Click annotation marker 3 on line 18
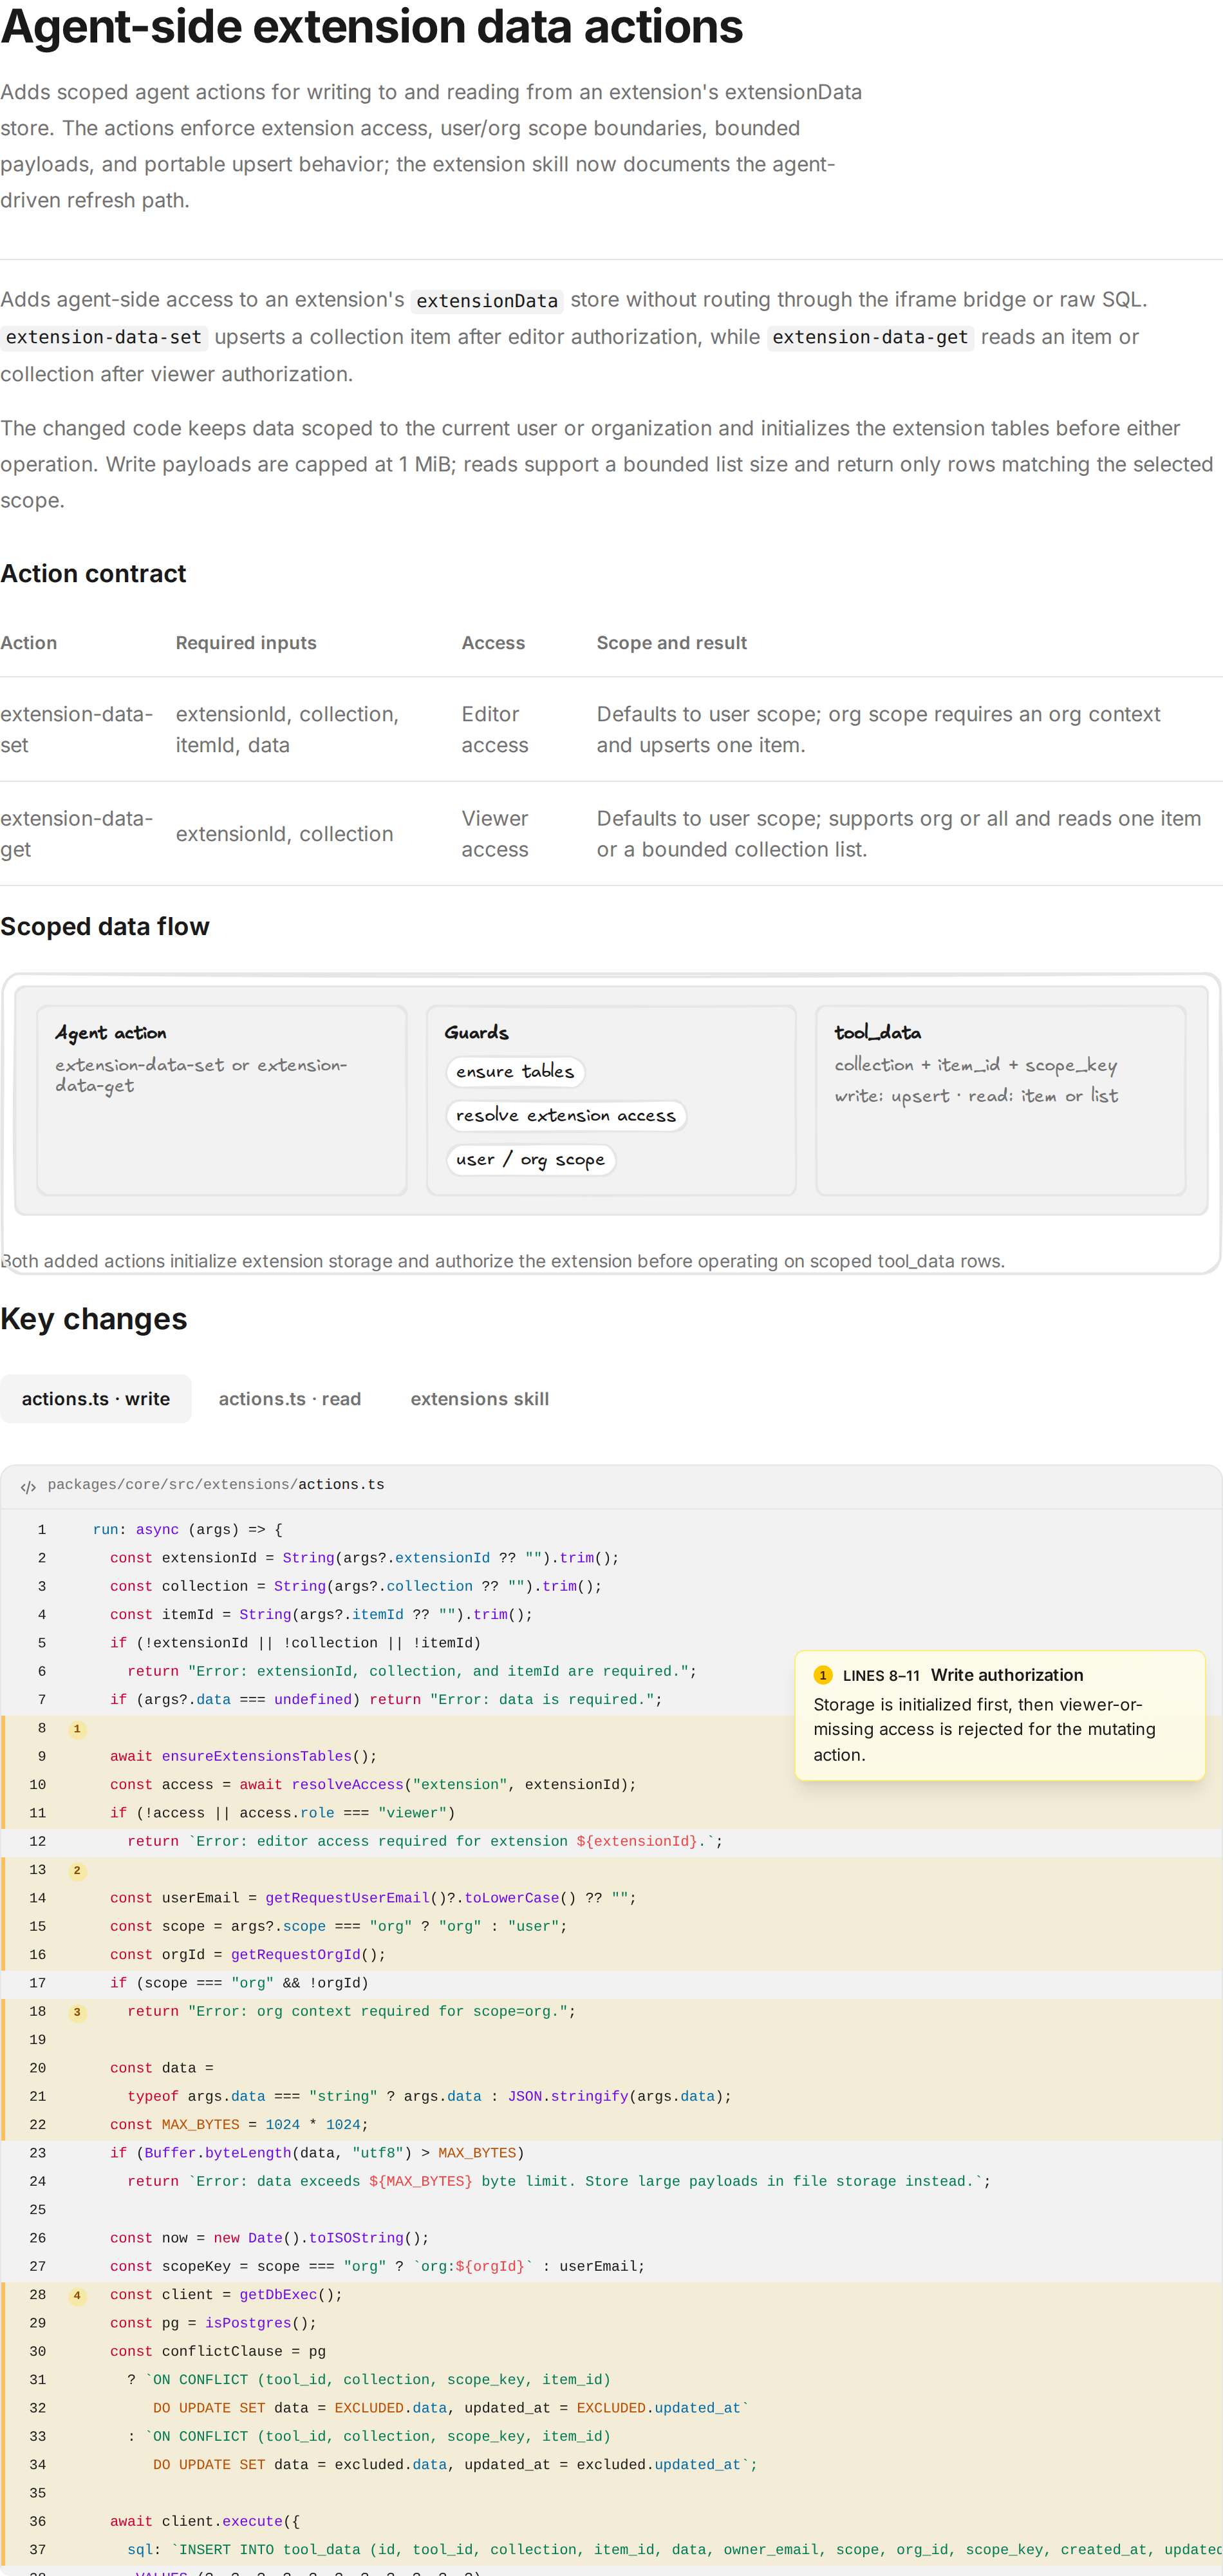1223x2576 pixels. tap(77, 2012)
